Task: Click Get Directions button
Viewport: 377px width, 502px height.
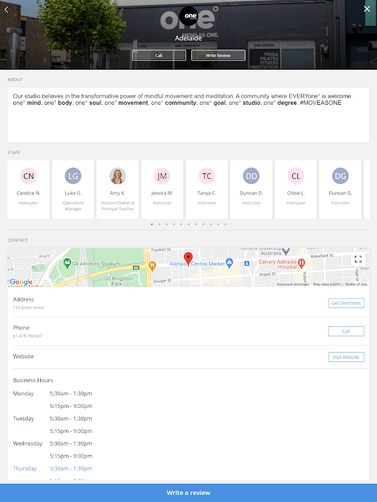Action: (346, 303)
